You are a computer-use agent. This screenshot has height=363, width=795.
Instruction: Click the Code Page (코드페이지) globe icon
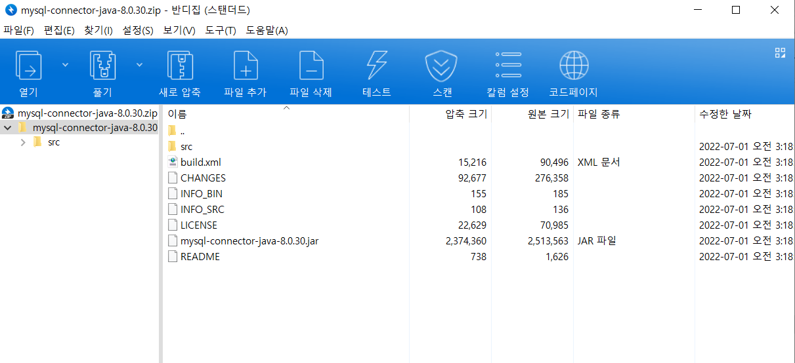(x=574, y=66)
